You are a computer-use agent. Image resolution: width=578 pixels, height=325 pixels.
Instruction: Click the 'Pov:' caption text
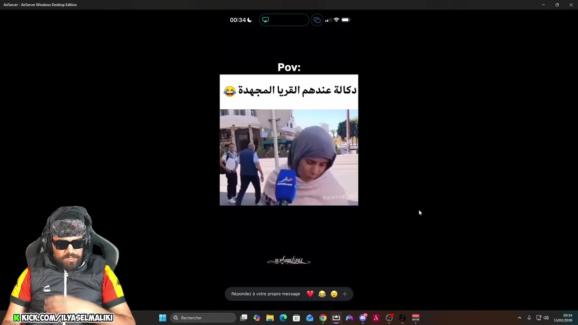tap(289, 67)
